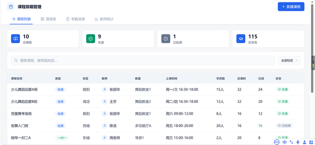
Task: Click campus 东城 cell
Action: [x=86, y=138]
